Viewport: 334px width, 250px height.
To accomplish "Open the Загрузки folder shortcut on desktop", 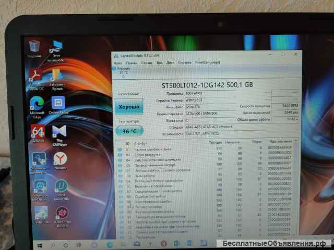I will tap(57, 79).
